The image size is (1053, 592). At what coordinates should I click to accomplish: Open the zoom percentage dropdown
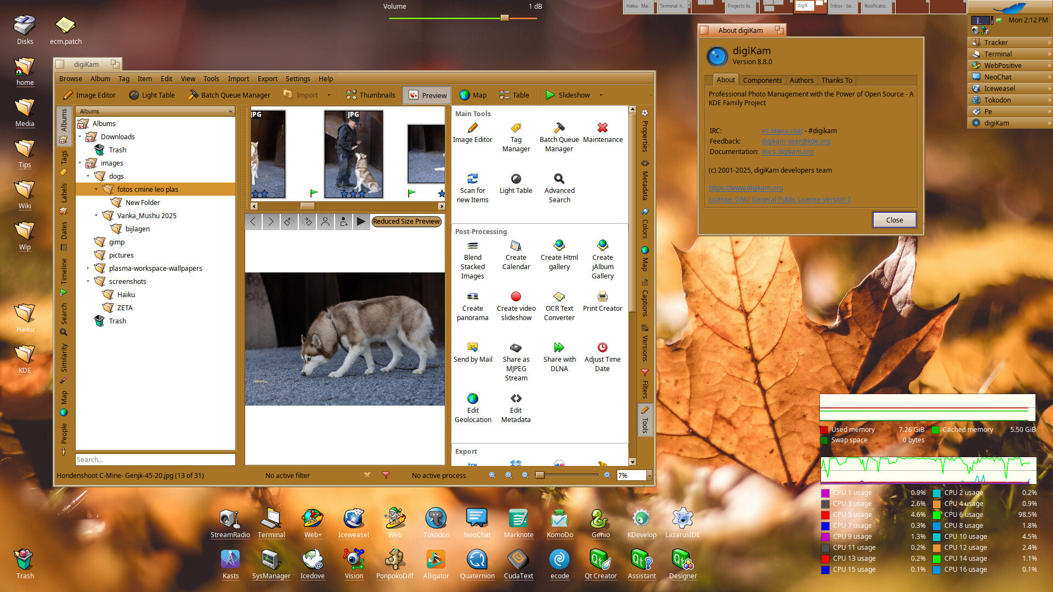click(649, 476)
